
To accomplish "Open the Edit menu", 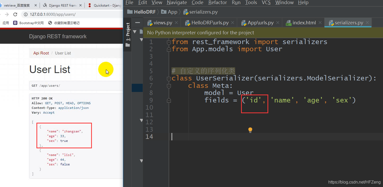I will coord(143,3).
